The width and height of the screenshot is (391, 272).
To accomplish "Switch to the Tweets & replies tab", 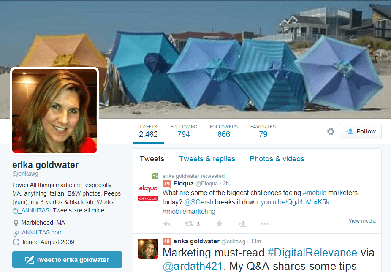I will coord(207,158).
